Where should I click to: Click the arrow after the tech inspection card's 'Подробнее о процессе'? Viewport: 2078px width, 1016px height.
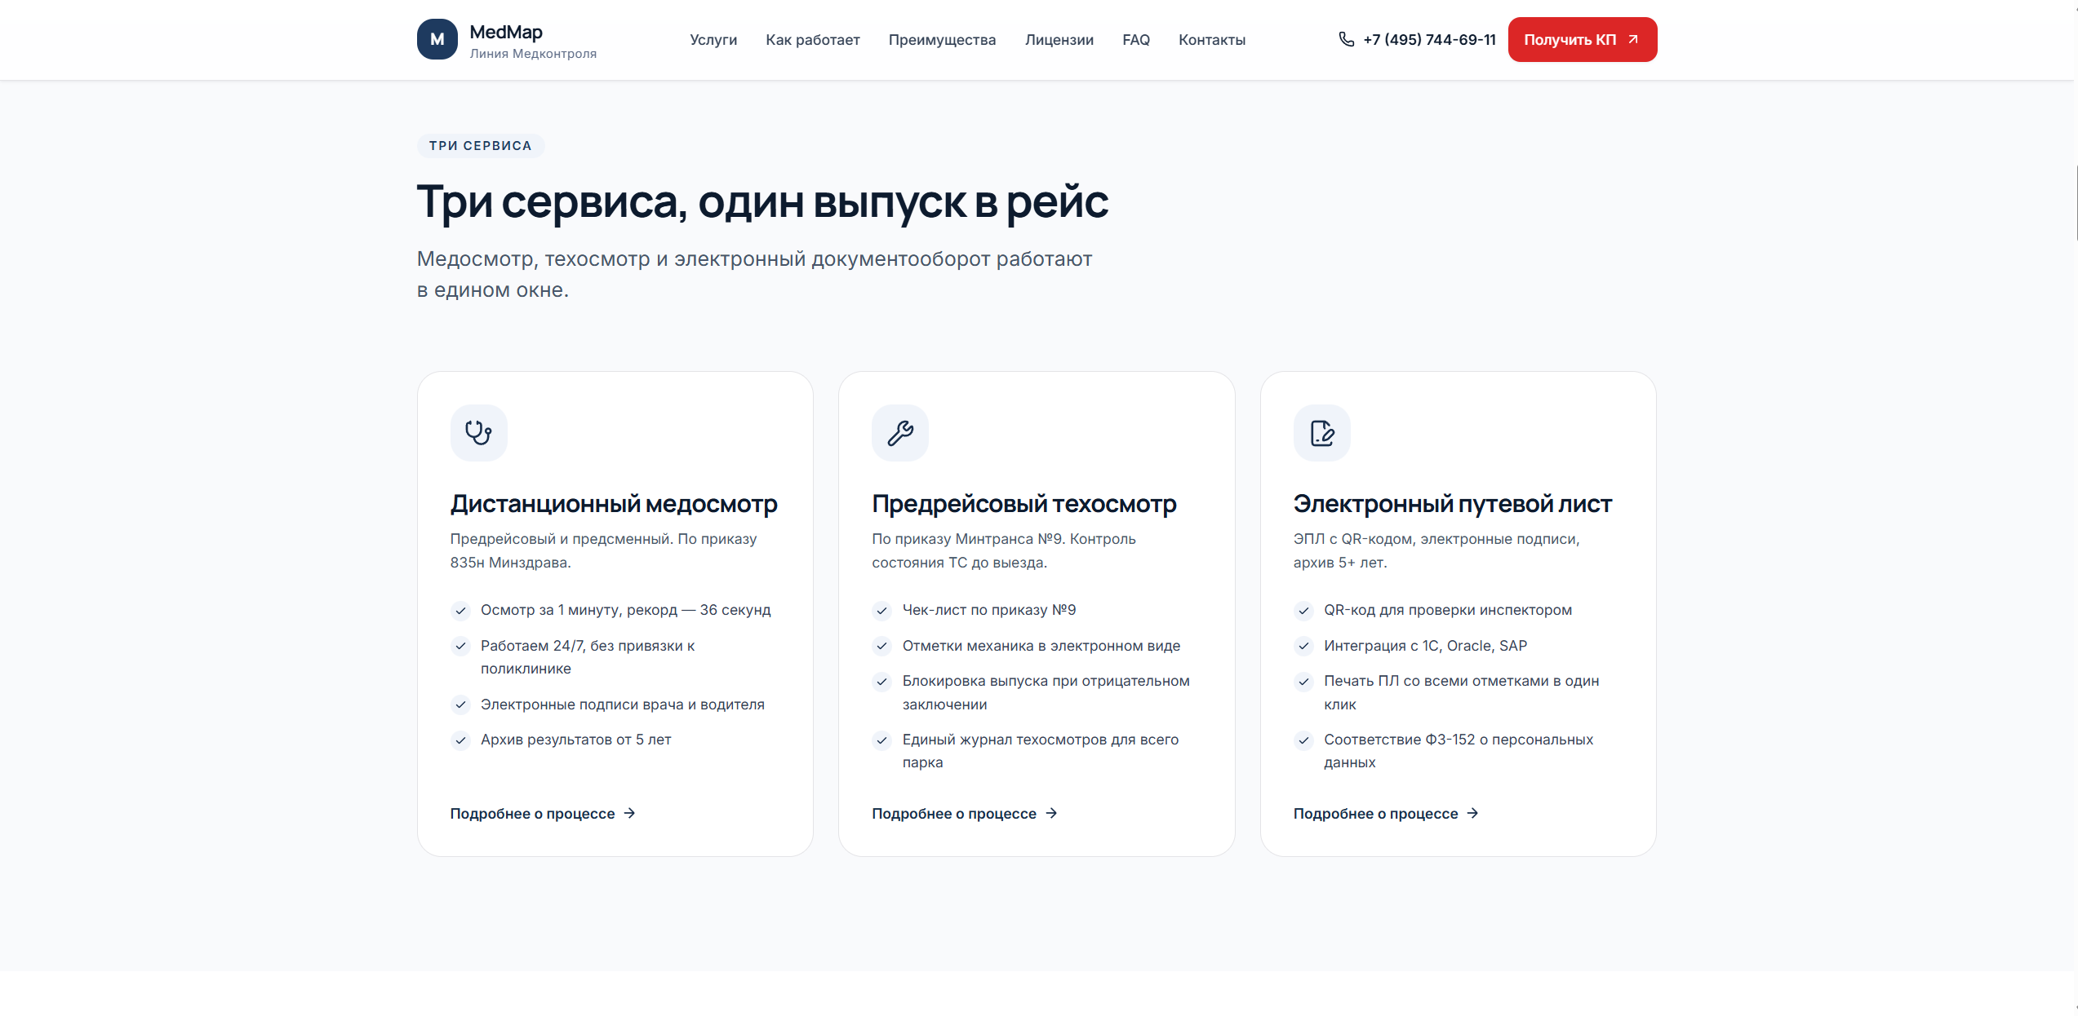point(1051,813)
